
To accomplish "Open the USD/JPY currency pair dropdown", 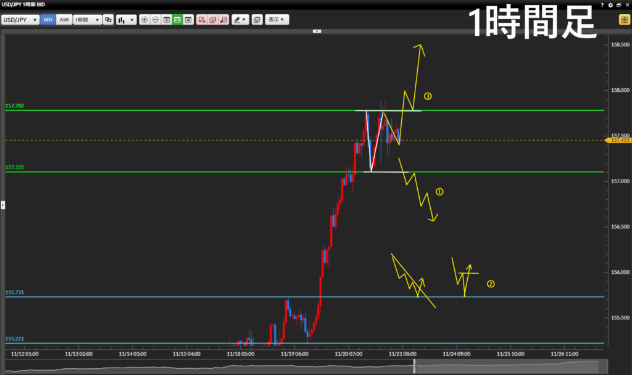I will pyautogui.click(x=20, y=20).
